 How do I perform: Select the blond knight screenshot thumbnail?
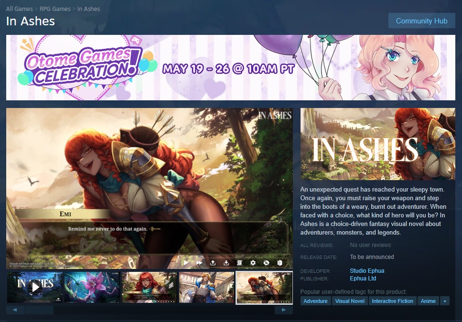[206, 287]
